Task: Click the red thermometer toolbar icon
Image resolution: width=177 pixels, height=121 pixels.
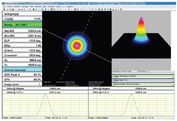Action: [116, 9]
